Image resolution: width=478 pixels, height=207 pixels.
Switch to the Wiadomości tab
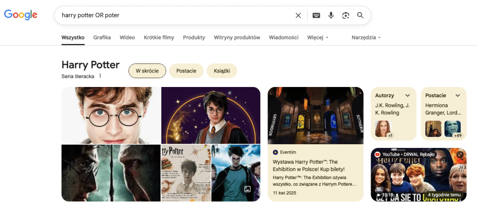coord(283,38)
